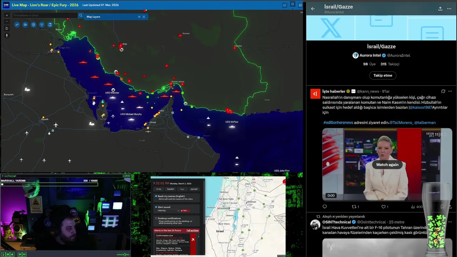
Task: Open the list icon in map header
Action: 285,5
